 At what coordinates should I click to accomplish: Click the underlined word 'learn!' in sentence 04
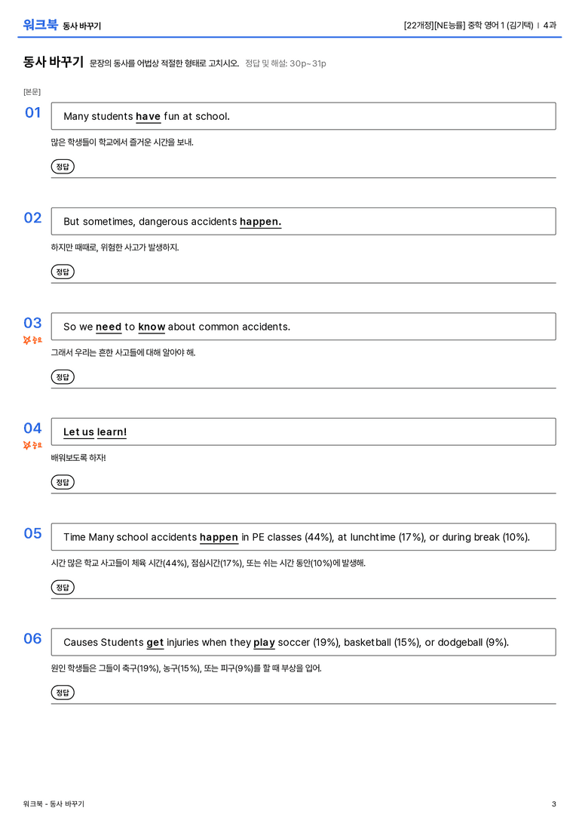112,432
